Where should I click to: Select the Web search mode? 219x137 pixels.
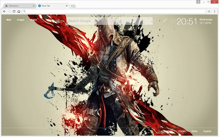tap(9, 20)
